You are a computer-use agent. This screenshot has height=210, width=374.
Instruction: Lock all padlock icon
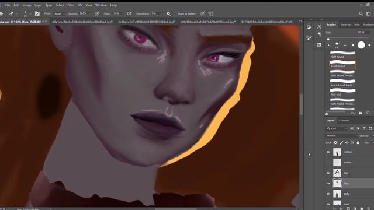coord(358,143)
